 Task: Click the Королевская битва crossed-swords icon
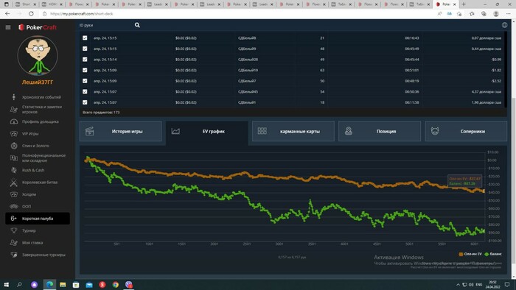pos(13,183)
